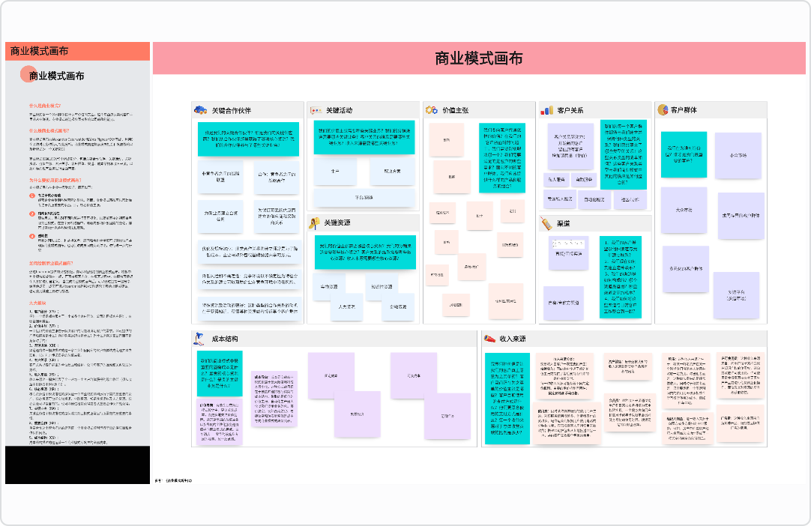This screenshot has height=526, width=811.
Task: Click the 九大模块 sidebar heading
Action: [37, 303]
